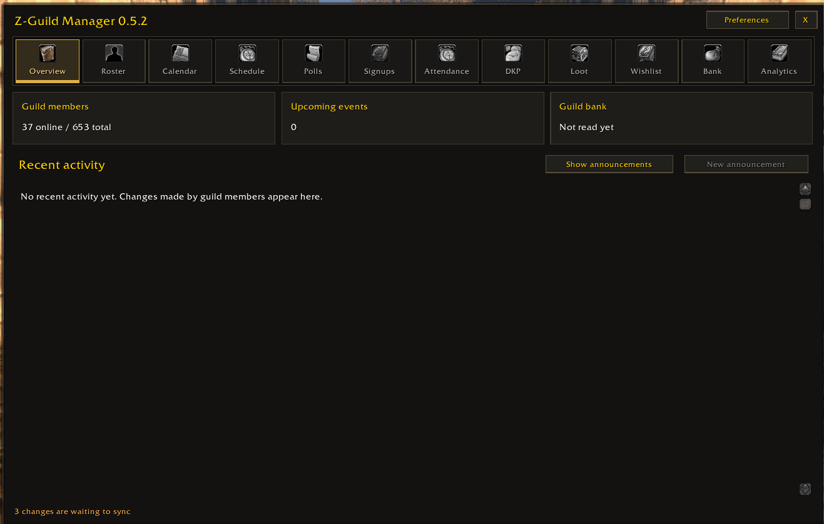Click the New announcement button
824x524 pixels.
pos(746,164)
